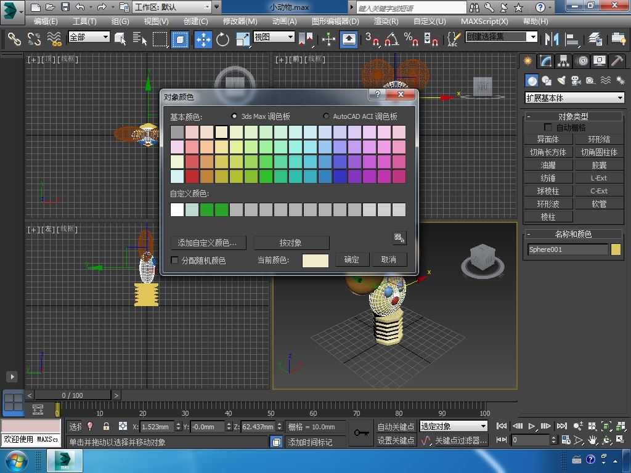Select the 3ds Max palette radio button
This screenshot has width=631, height=473.
click(x=234, y=116)
